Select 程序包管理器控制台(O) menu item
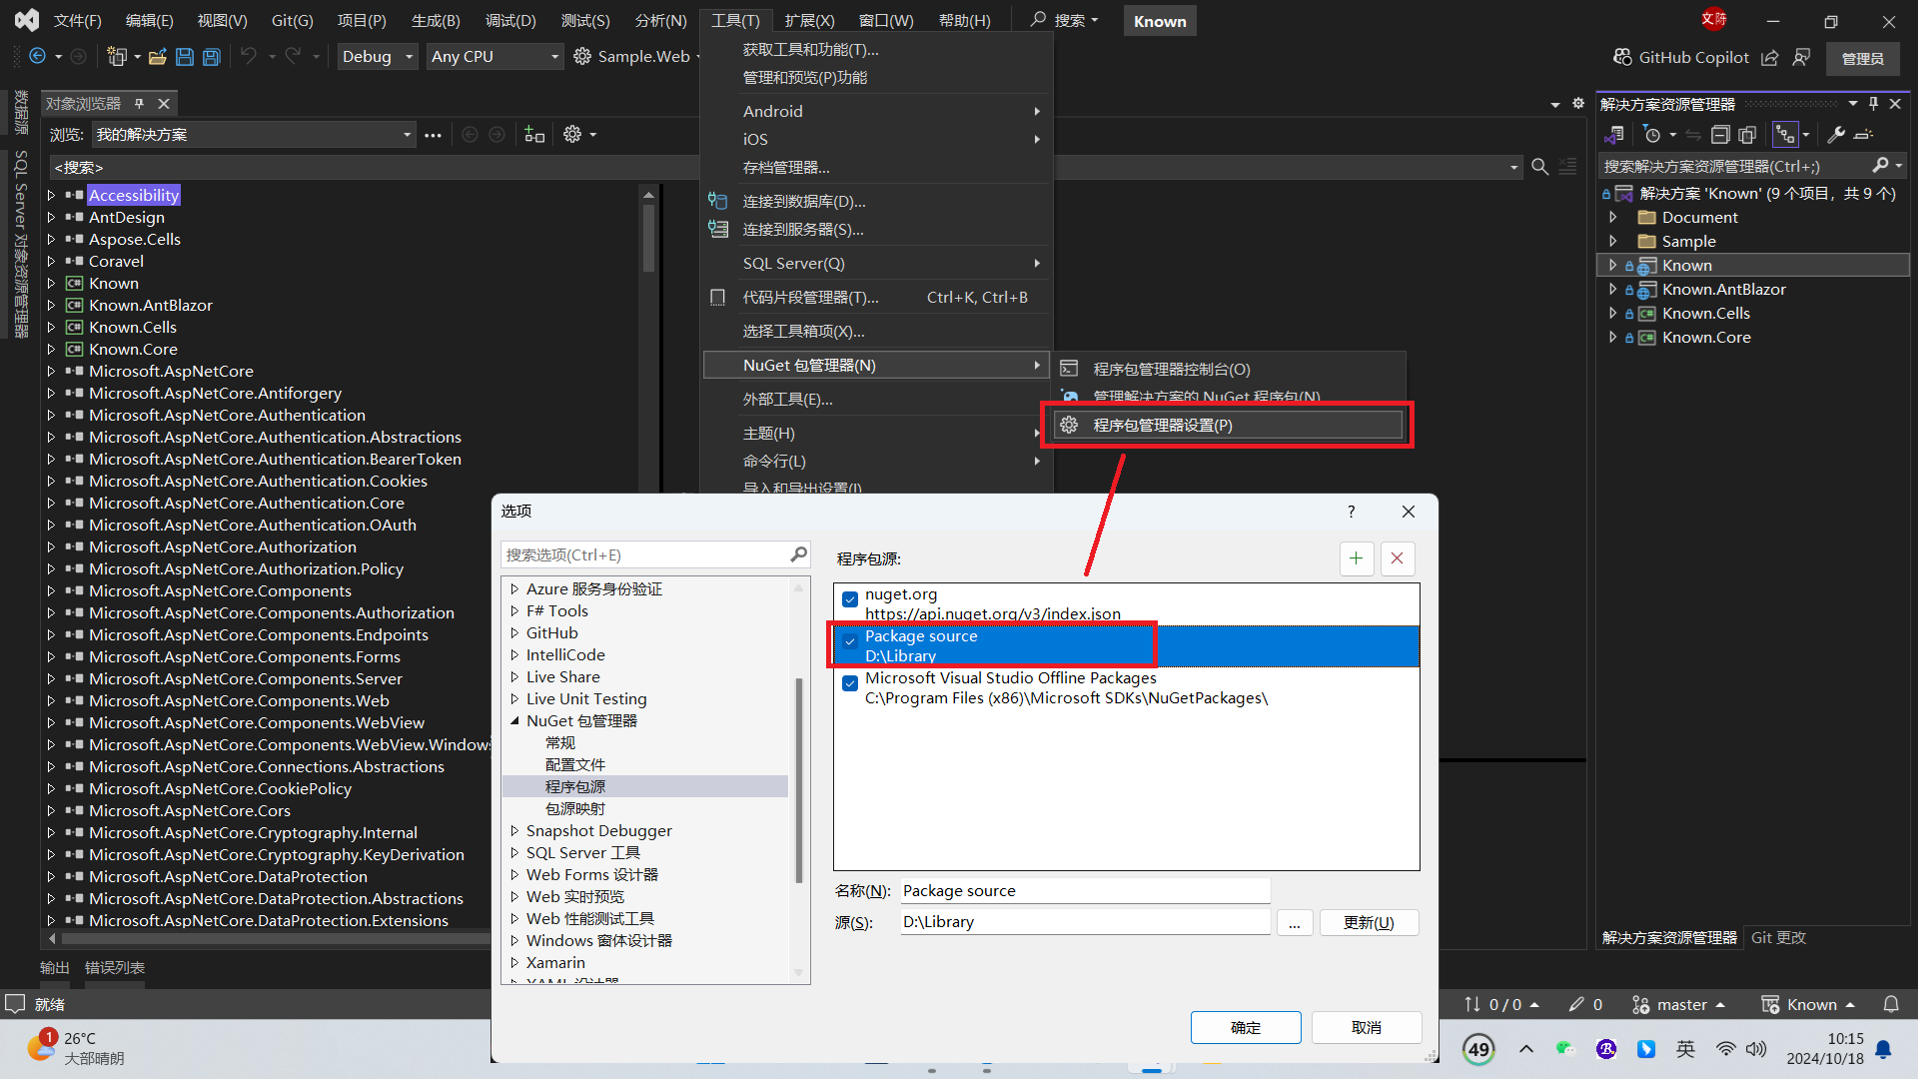 click(x=1229, y=370)
